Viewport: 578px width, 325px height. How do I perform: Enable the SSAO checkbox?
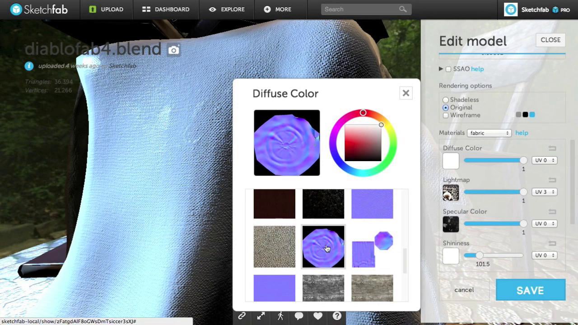pyautogui.click(x=448, y=69)
